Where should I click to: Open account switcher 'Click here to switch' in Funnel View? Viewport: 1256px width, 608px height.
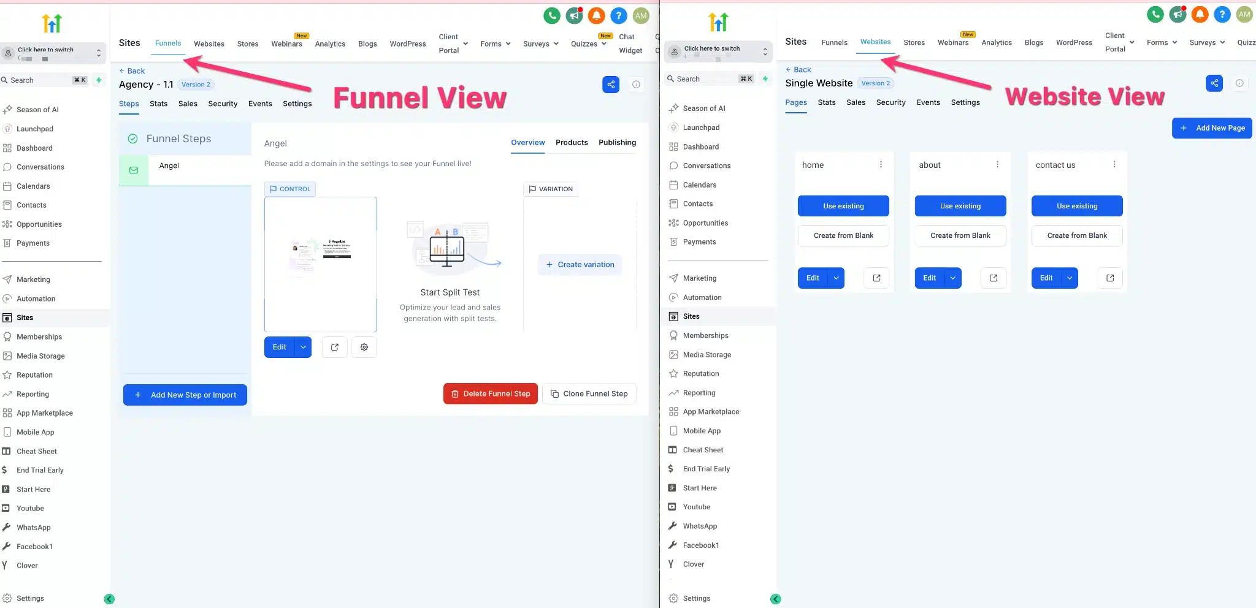53,53
